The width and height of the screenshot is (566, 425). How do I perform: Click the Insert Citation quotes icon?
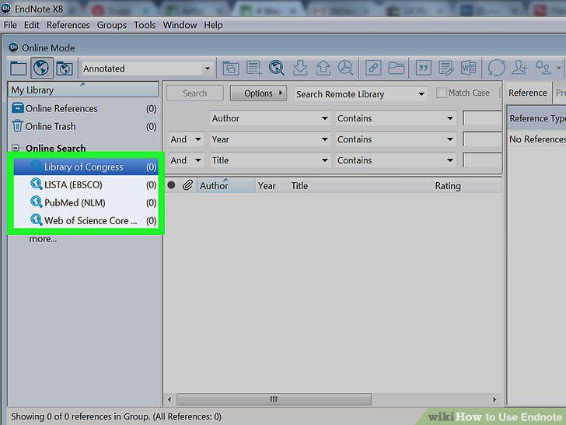tap(423, 68)
